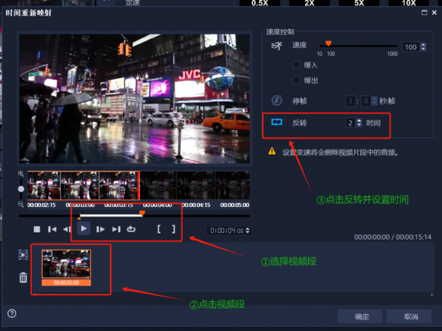Viewport: 442px width, 331px height.
Task: Click the filmstrip frame at 00:00:04:15
Action: pyautogui.click(x=196, y=186)
